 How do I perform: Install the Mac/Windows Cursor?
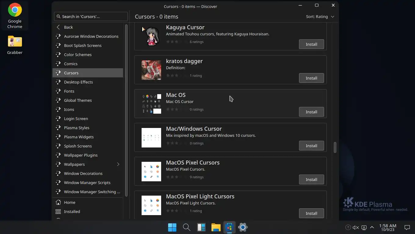pyautogui.click(x=312, y=146)
